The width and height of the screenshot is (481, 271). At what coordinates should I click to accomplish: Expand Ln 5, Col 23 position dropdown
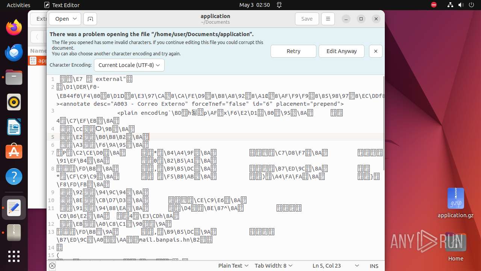[336, 266]
